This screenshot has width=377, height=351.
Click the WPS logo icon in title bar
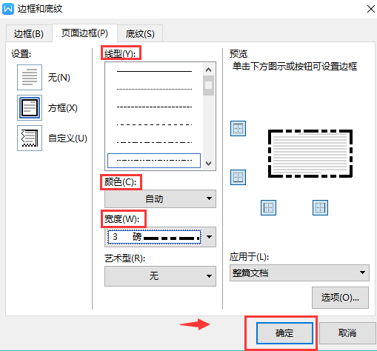(x=8, y=9)
